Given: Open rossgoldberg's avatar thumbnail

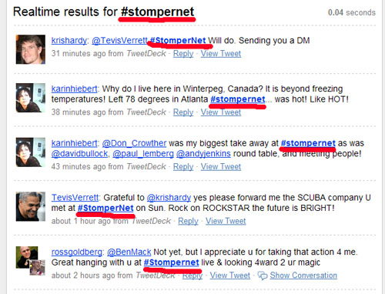Looking at the screenshot, I should pos(30,261).
